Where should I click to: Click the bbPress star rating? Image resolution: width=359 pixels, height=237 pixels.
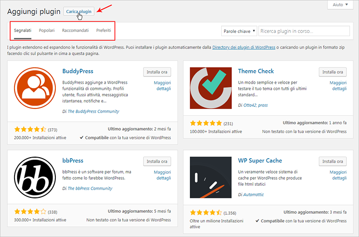click(x=30, y=211)
